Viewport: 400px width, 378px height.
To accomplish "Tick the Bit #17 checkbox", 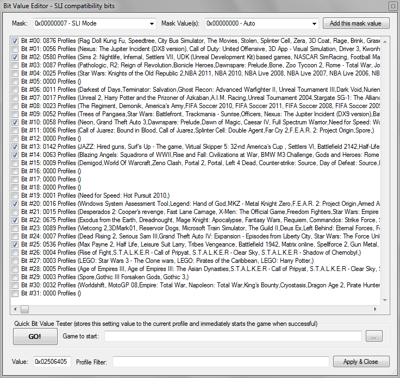I will (15, 179).
